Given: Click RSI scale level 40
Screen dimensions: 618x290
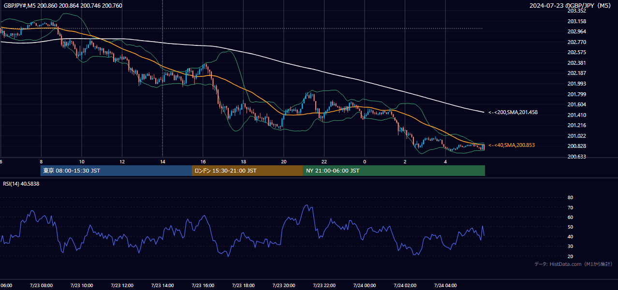Looking at the screenshot, I should [x=570, y=236].
